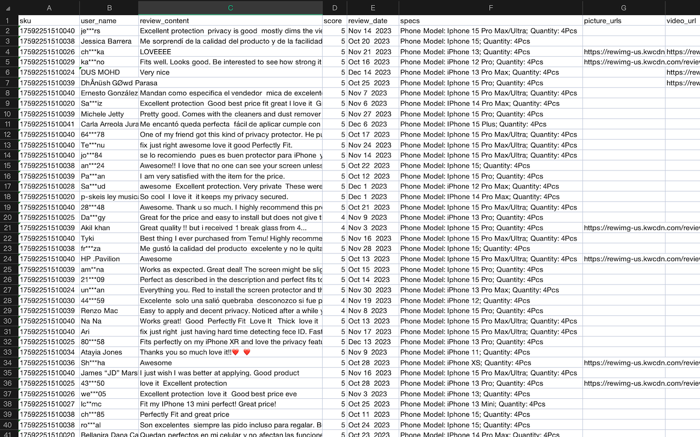Select the 'iPhone 11; Quantity: 4Pcs' specs cell
This screenshot has height=437, width=700.
coord(491,352)
